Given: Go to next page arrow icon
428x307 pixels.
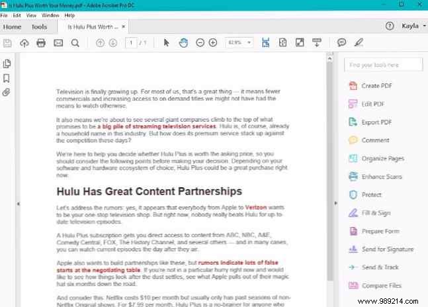Looking at the screenshot, I should (113, 43).
